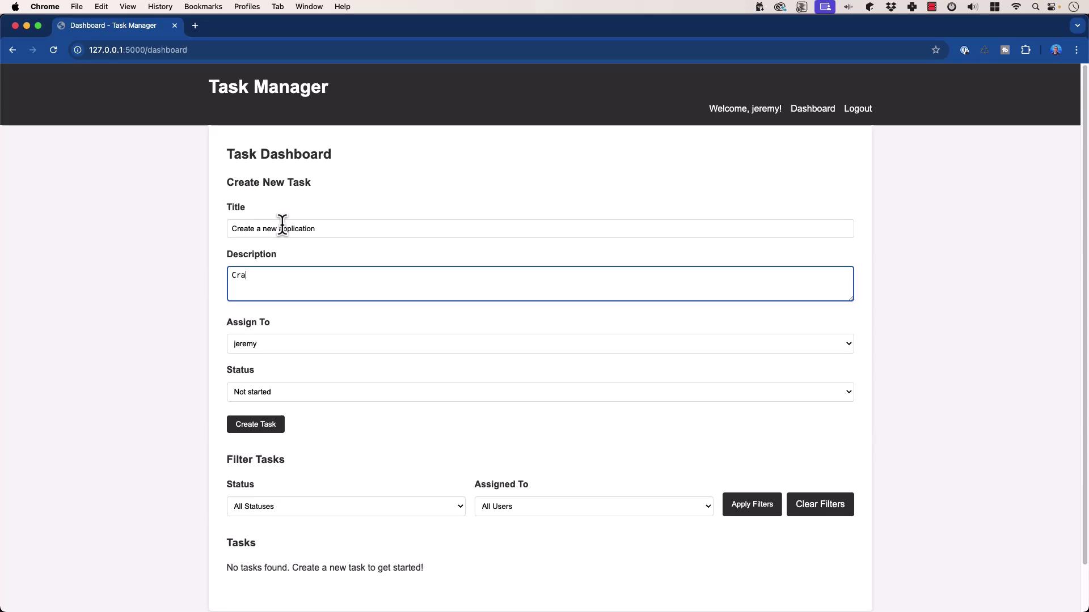Reload the page with refresh icon

pyautogui.click(x=53, y=50)
